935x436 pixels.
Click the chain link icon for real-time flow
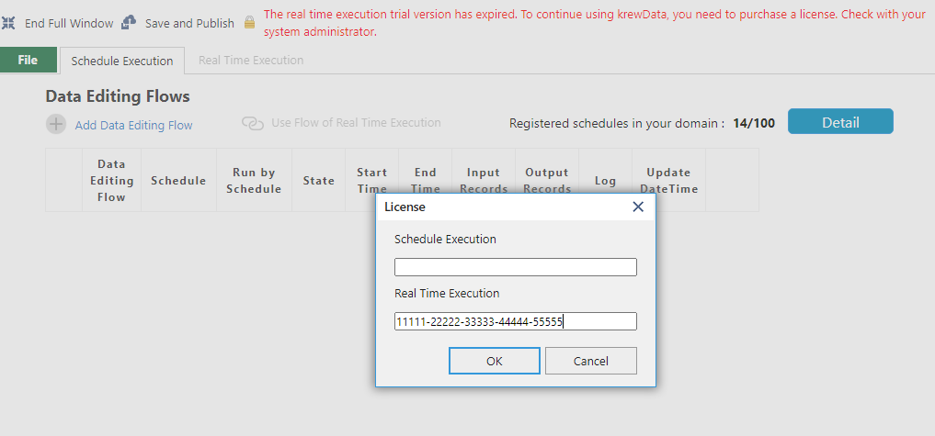click(253, 123)
